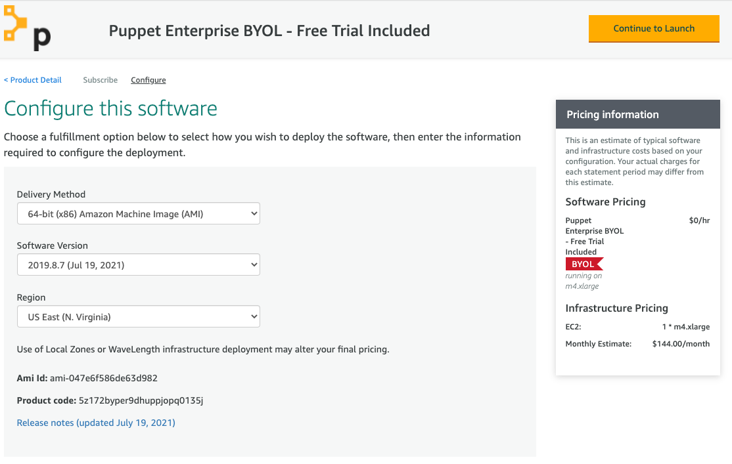Open the Subscribe step

pos(101,80)
